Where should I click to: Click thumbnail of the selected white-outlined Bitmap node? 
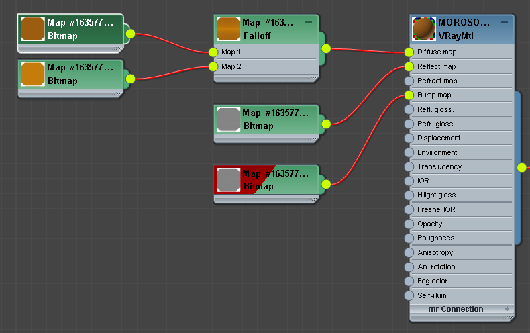tap(33, 29)
